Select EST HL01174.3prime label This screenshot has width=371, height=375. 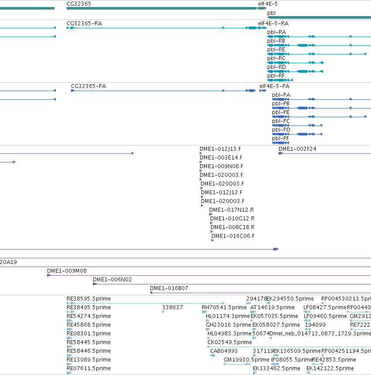(x=228, y=316)
